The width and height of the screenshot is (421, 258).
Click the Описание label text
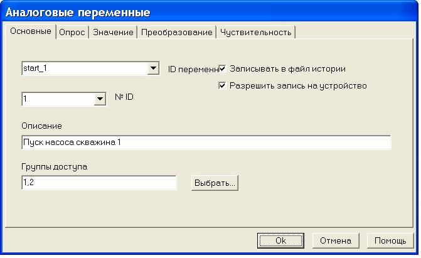pyautogui.click(x=41, y=127)
